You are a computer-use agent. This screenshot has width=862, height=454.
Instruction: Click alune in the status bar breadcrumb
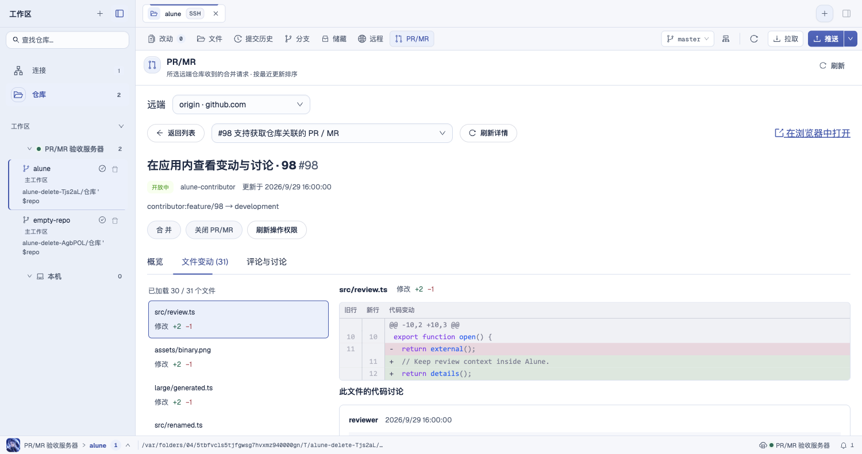click(x=98, y=445)
